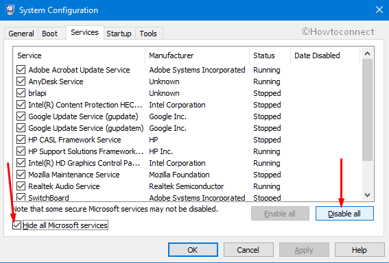Click the Date Disabled column header

click(x=325, y=55)
